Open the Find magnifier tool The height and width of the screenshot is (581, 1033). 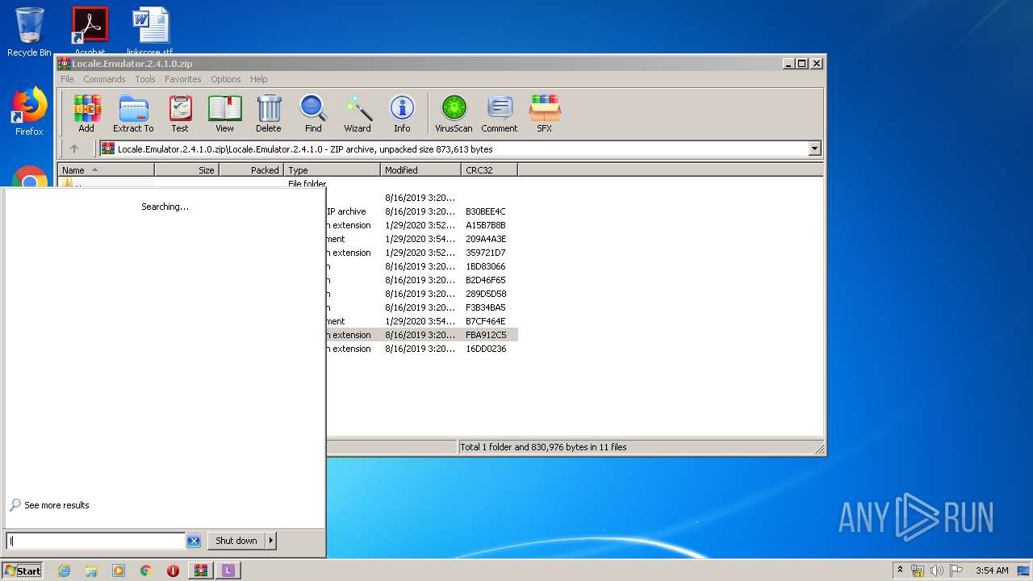(x=313, y=114)
